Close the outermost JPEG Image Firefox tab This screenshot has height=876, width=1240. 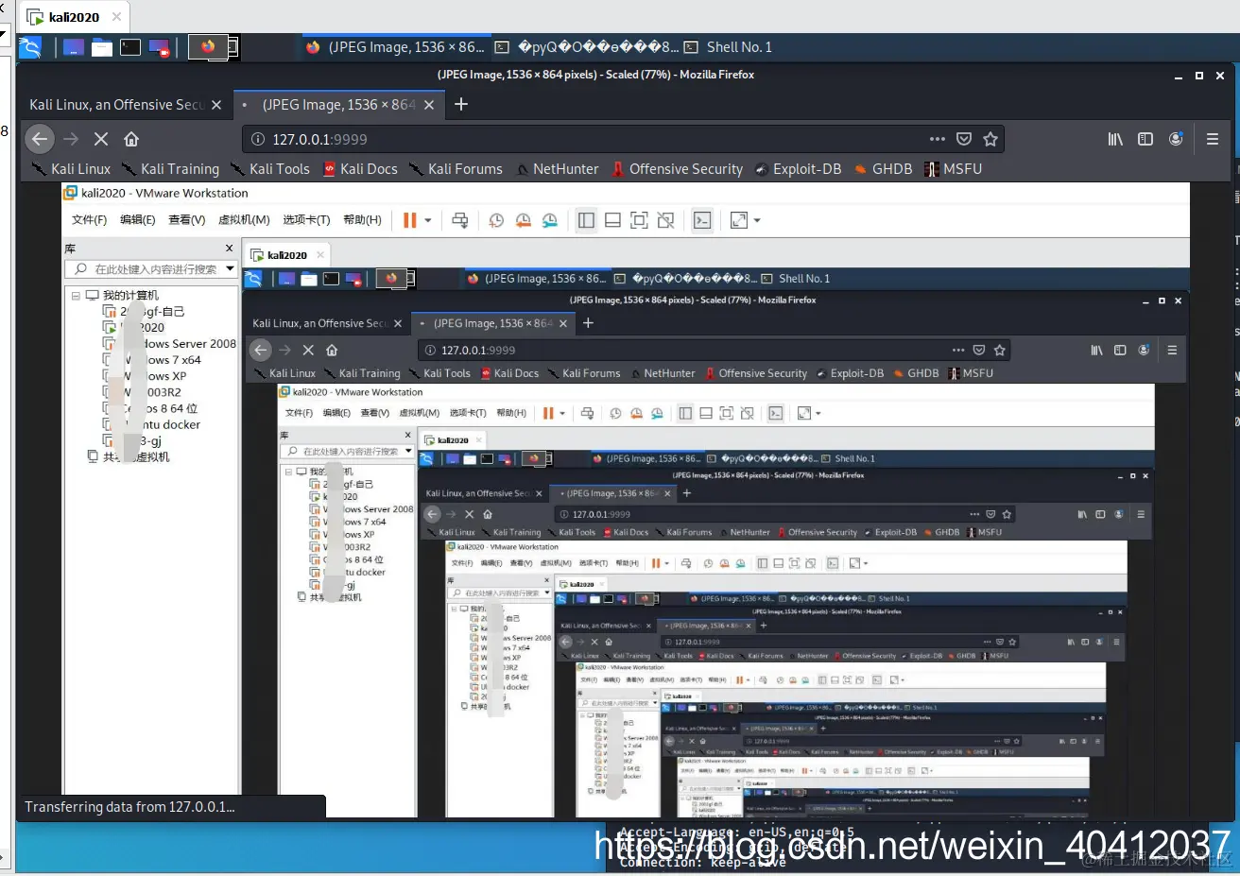tap(428, 105)
